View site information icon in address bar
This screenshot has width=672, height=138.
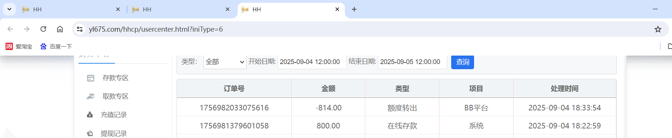[80, 29]
